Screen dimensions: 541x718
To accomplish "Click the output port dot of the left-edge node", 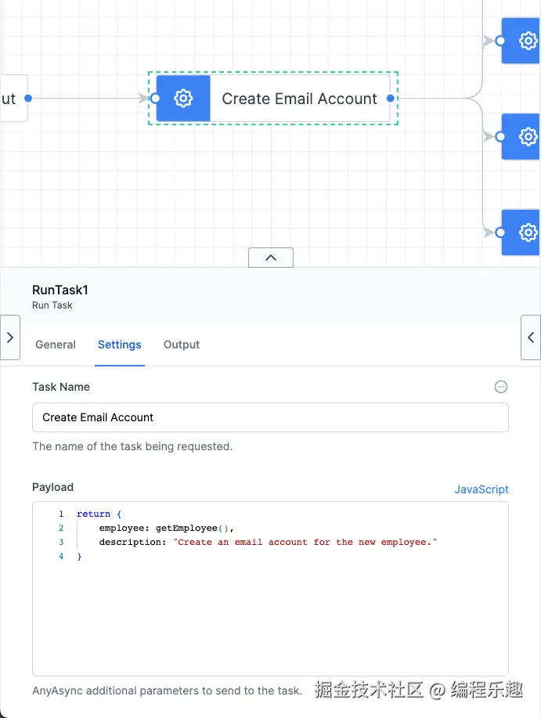I will [x=28, y=99].
